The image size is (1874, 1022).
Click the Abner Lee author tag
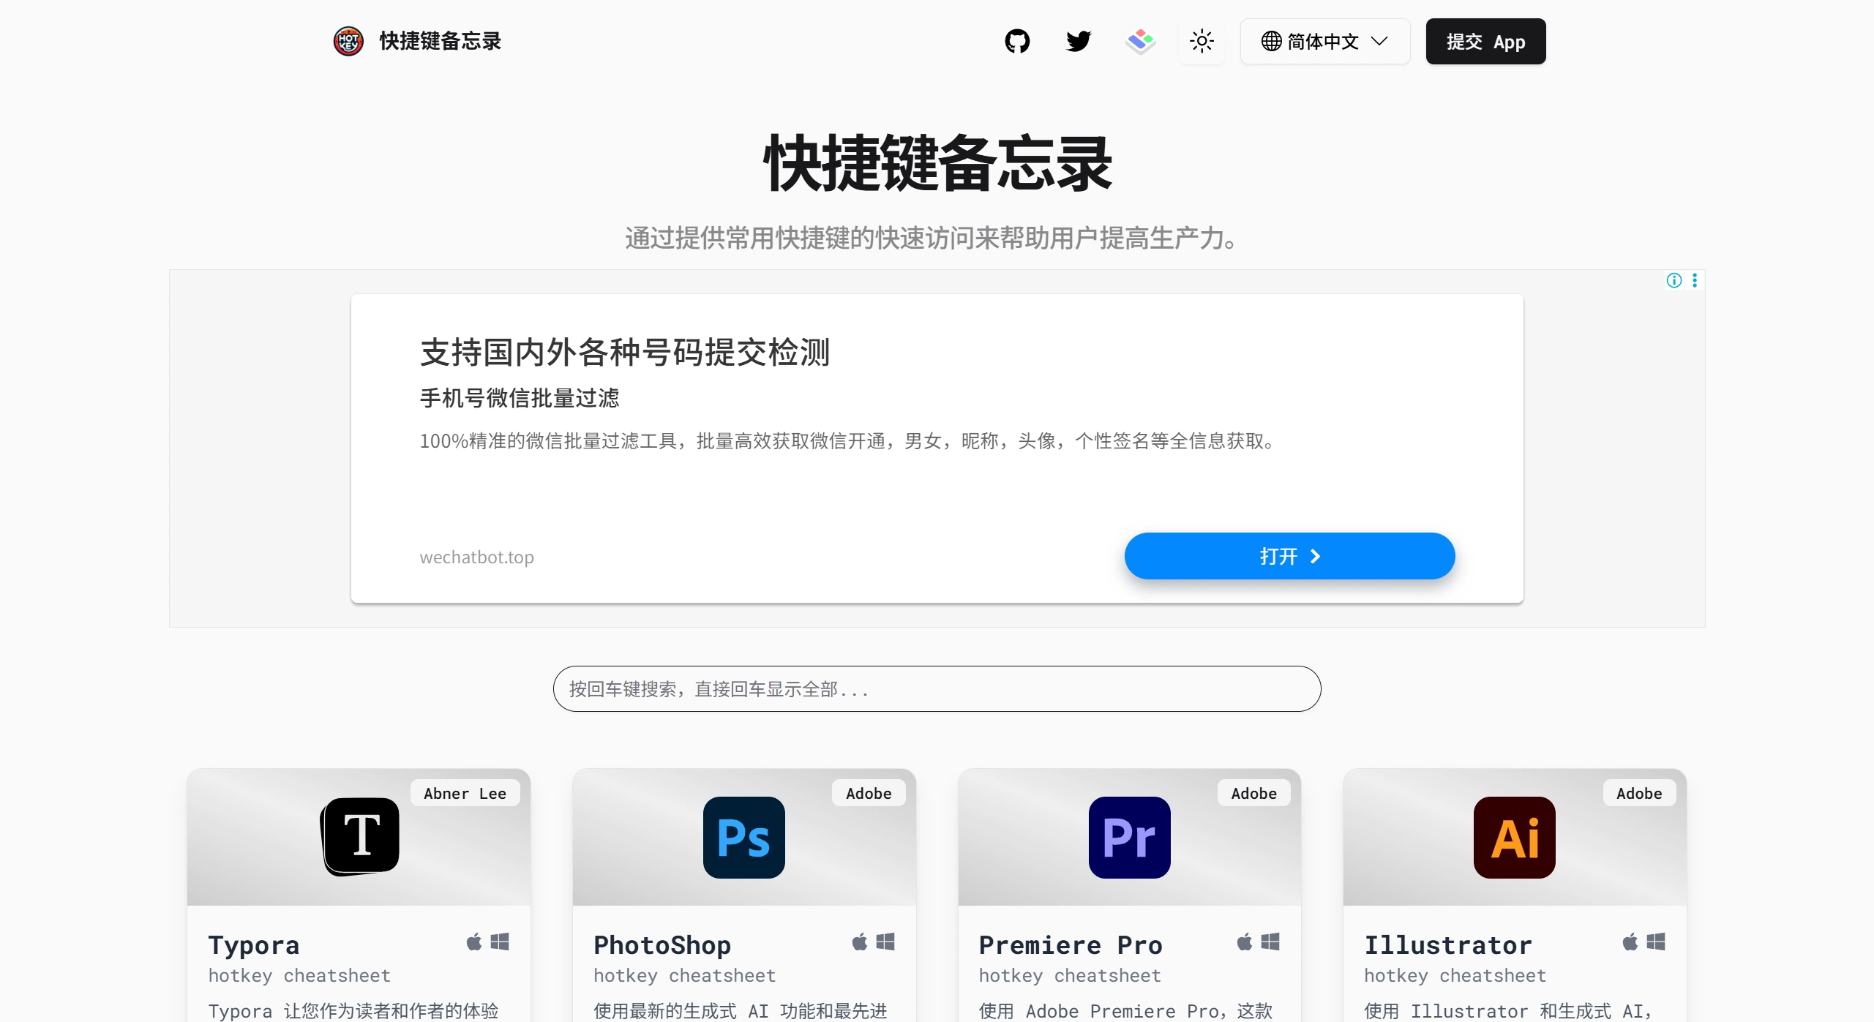pyautogui.click(x=465, y=793)
